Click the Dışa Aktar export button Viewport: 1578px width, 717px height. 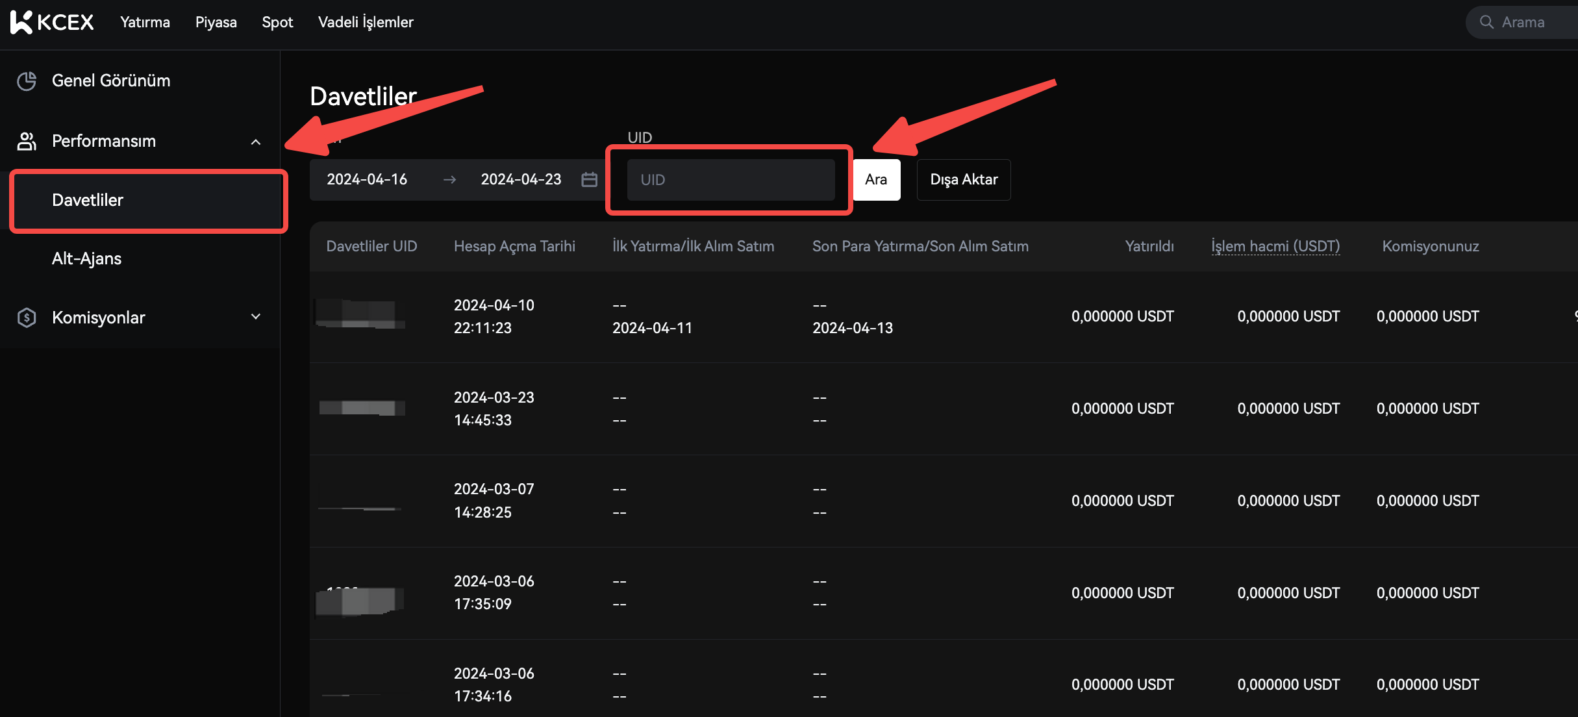point(963,180)
